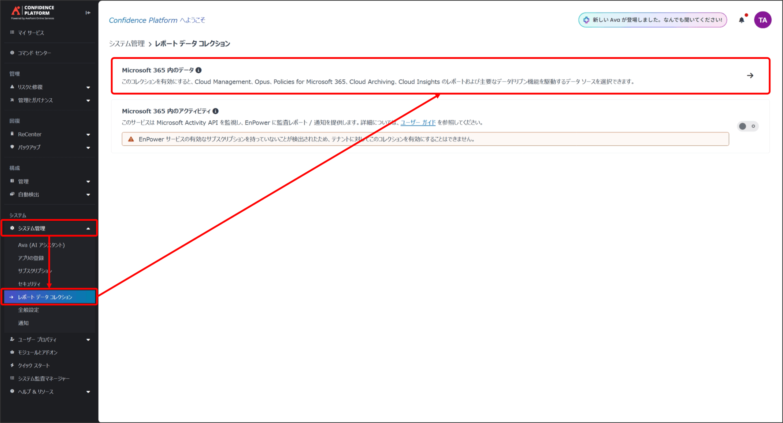The width and height of the screenshot is (783, 423).
Task: Click info icon beside Microsoft 365 内のアクティビティ
Action: [x=216, y=111]
